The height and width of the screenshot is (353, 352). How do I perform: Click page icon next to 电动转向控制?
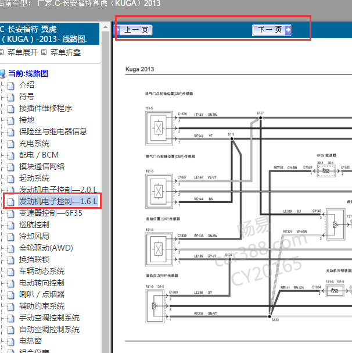pos(10,284)
